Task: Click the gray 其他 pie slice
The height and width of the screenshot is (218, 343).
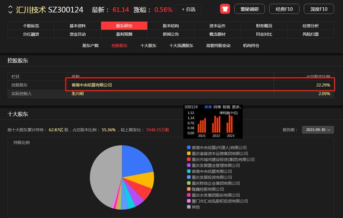Action: [105, 175]
